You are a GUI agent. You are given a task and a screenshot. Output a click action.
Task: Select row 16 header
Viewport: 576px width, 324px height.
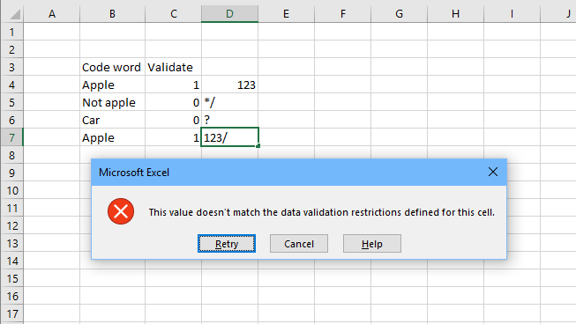coord(12,296)
